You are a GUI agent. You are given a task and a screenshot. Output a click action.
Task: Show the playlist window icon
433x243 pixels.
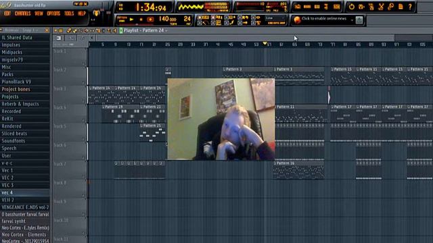[298, 7]
